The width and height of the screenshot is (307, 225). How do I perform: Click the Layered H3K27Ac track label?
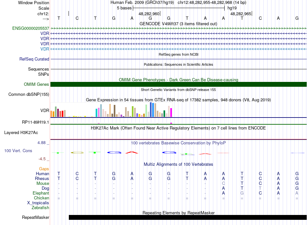tap(21, 133)
